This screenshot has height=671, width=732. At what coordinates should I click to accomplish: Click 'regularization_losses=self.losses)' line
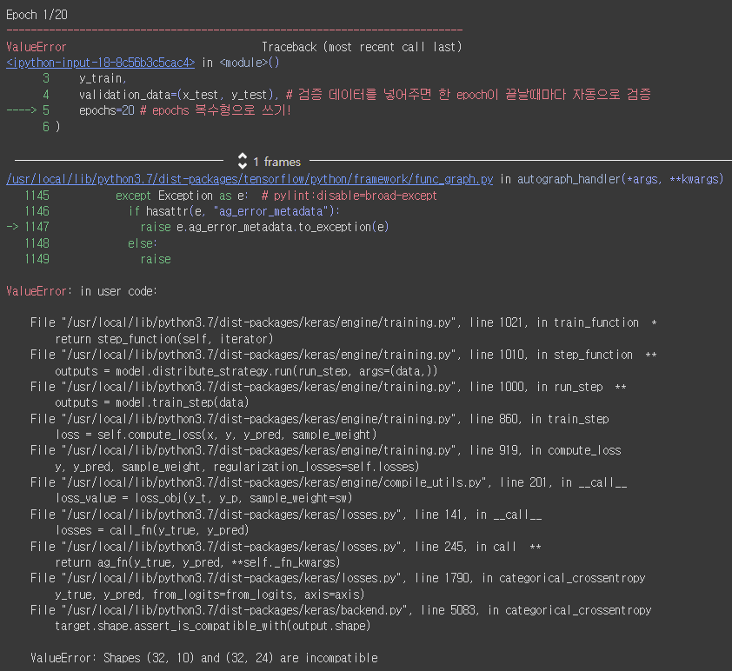coord(237,467)
